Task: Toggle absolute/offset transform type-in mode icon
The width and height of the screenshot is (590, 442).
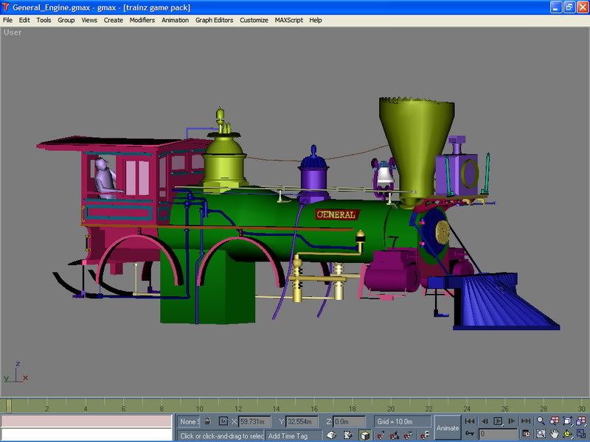Action: click(x=223, y=421)
